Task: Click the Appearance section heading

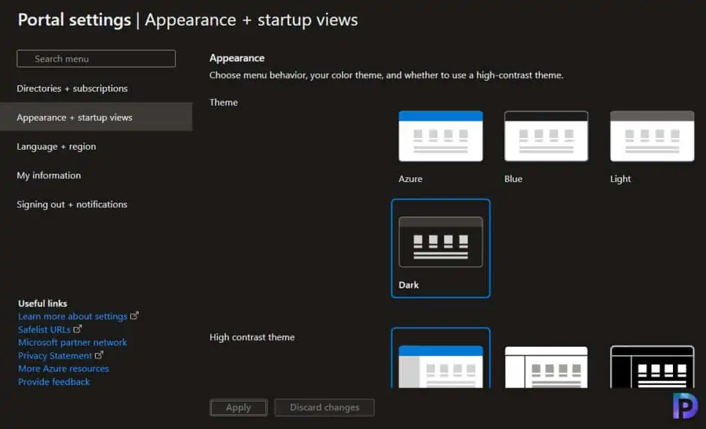Action: click(x=237, y=58)
